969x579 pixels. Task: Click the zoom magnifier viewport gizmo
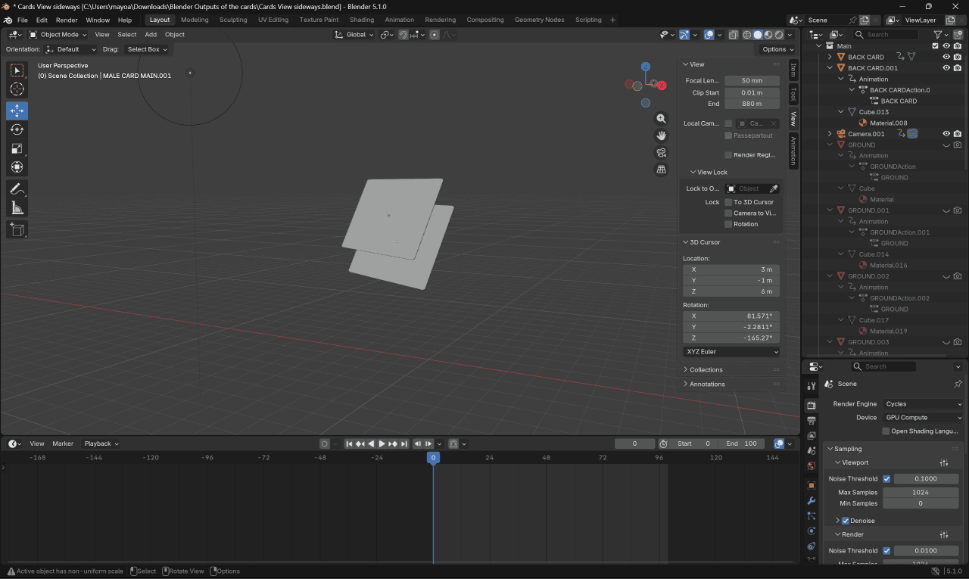coord(661,119)
